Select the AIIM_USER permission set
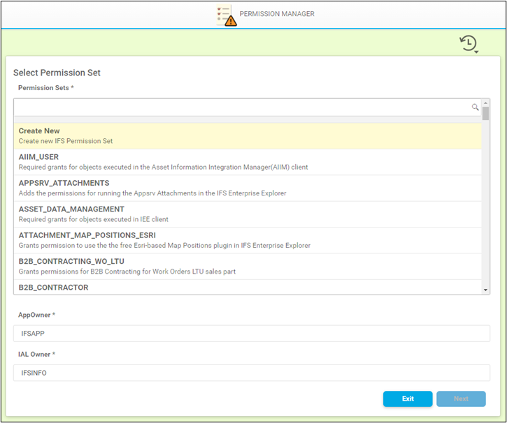The image size is (507, 423). [248, 162]
